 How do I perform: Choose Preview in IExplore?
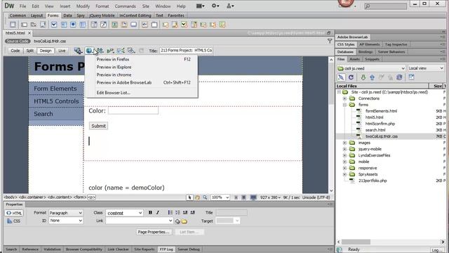142,67
